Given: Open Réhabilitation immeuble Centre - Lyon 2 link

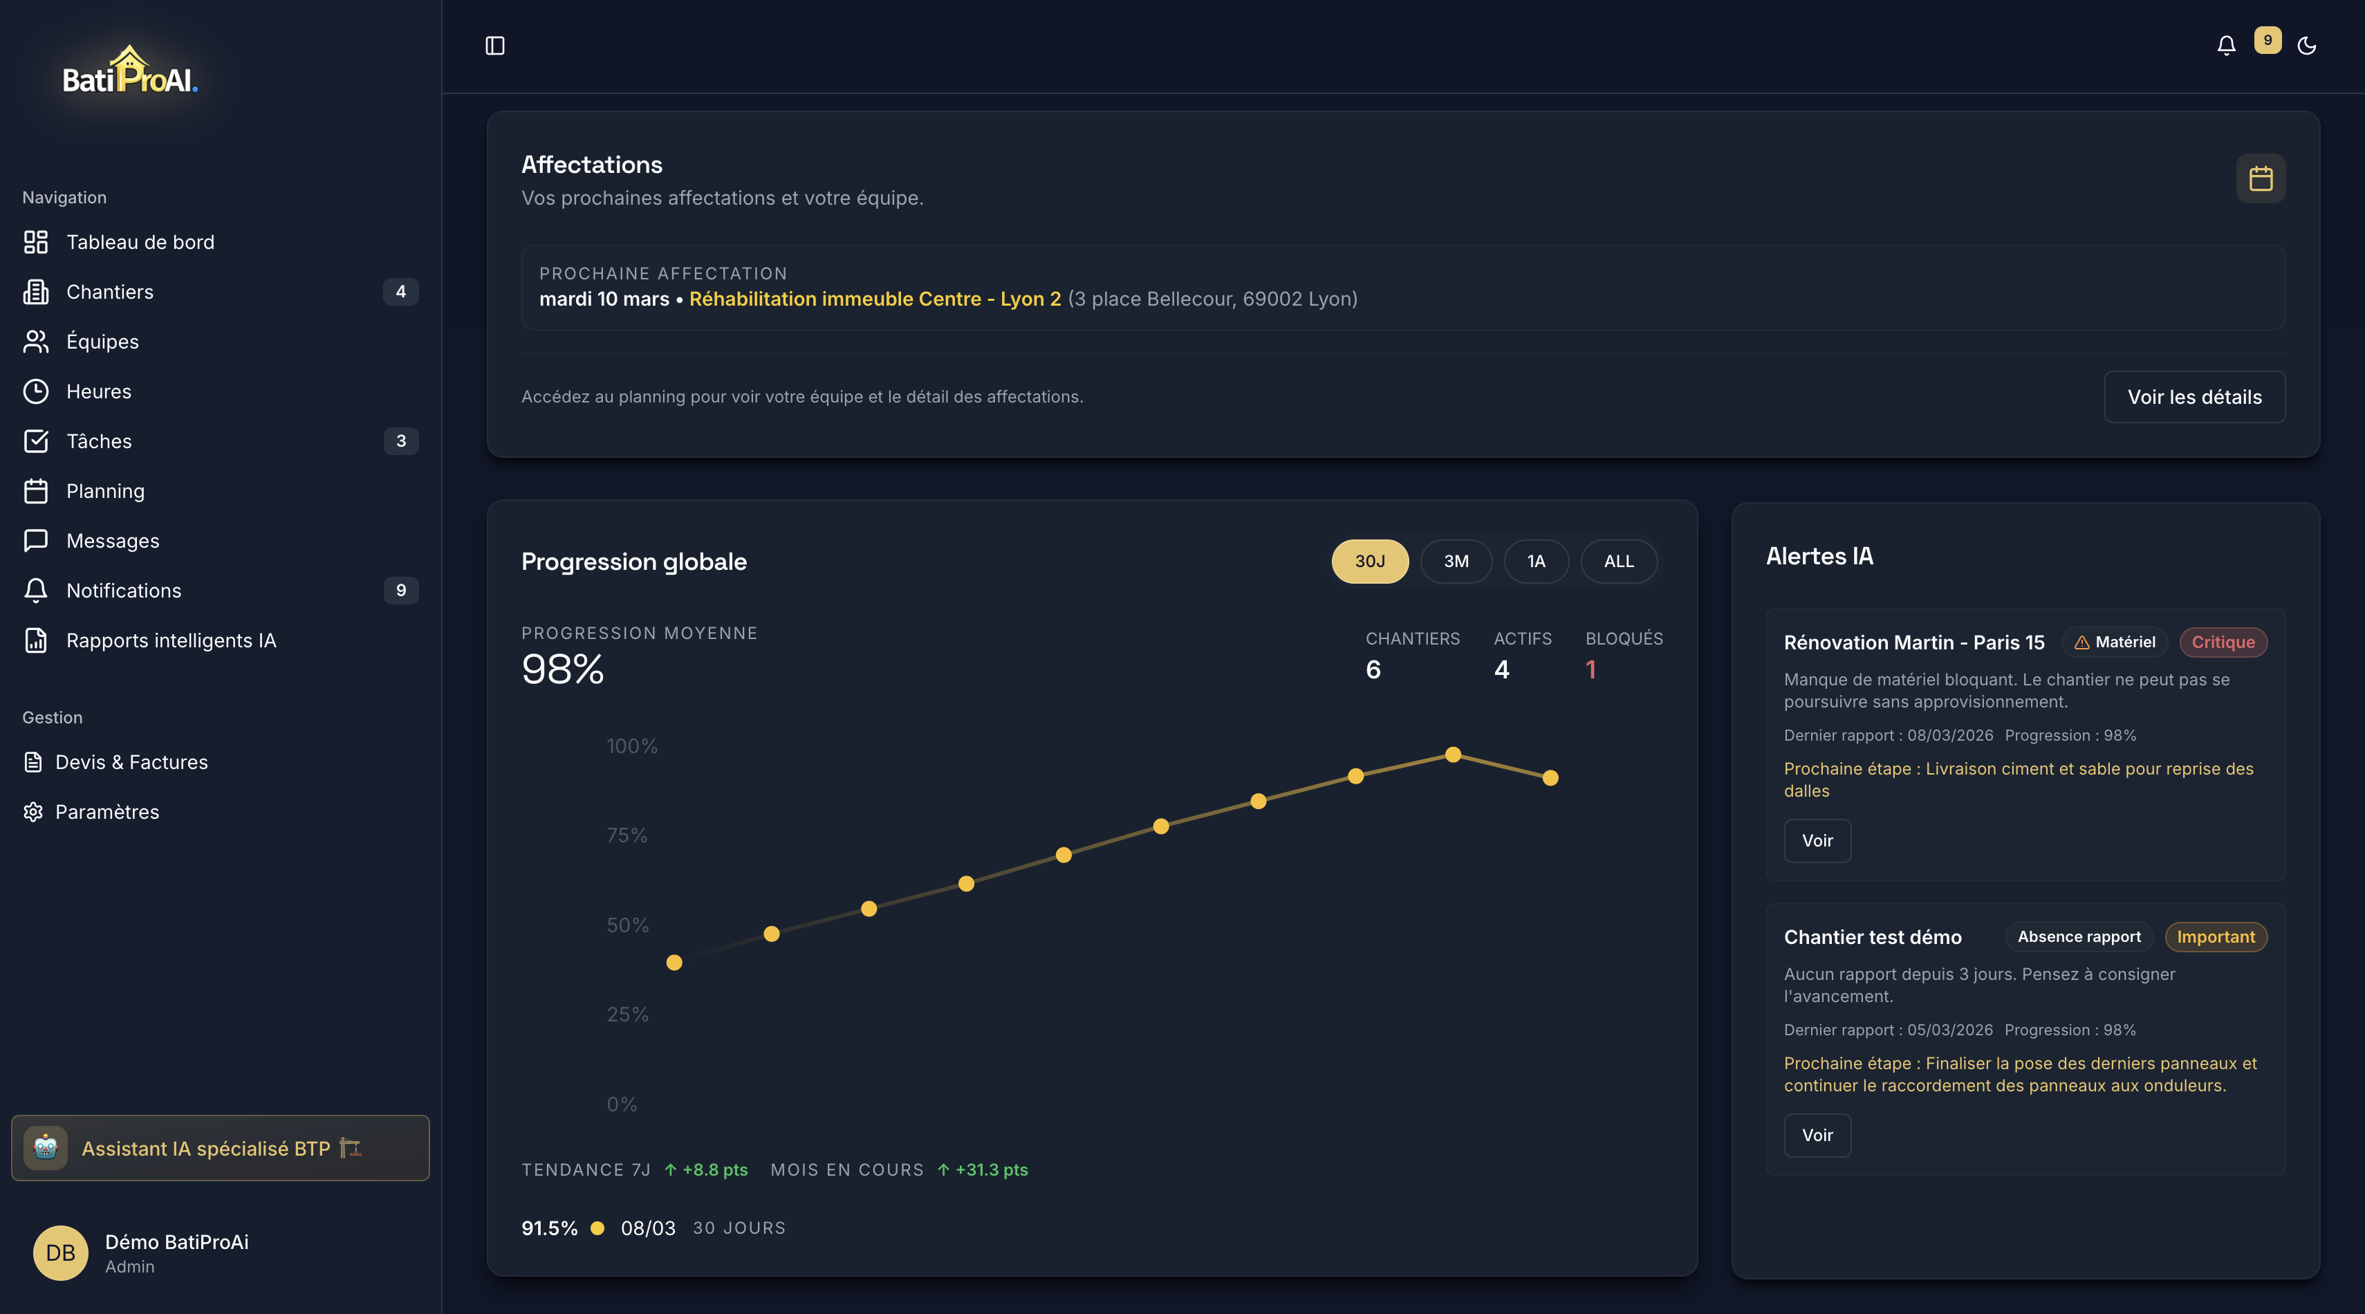Looking at the screenshot, I should 874,299.
